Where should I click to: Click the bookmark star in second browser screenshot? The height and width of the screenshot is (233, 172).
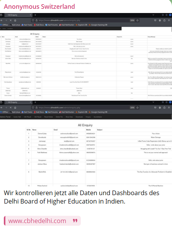coord(138,108)
